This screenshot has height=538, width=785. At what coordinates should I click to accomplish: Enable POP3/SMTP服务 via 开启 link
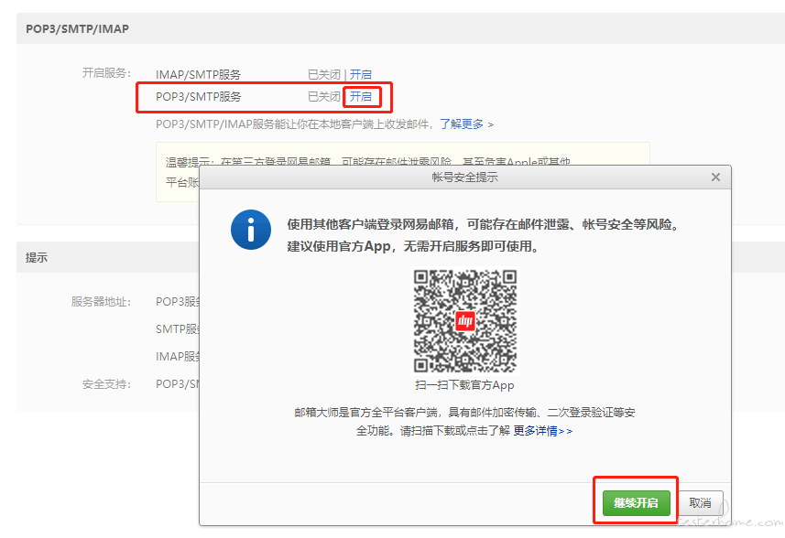361,96
